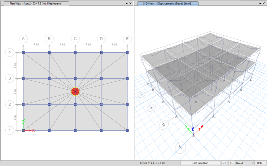Click grid bubble 2 in 3-D view
Image resolution: width=267 pixels, height=166 pixels.
click(164, 125)
